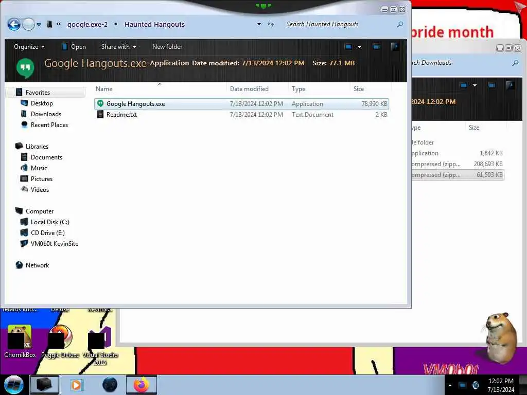Open Desktop in Favorites
This screenshot has height=395, width=527.
tap(42, 103)
